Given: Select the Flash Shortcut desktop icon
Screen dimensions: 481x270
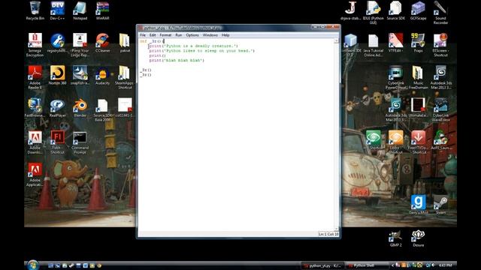Looking at the screenshot, I should pos(57,142).
